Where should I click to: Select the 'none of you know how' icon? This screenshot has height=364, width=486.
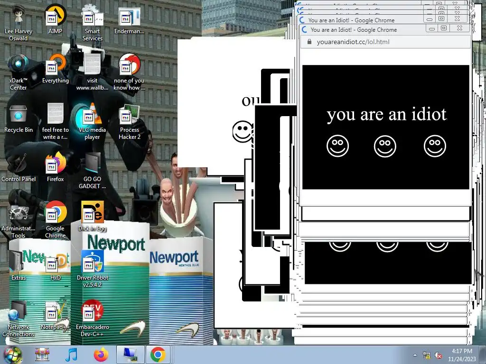(129, 73)
